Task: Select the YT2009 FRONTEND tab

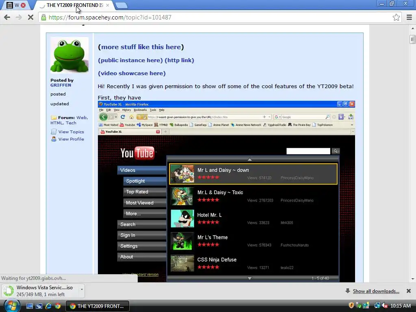Action: coord(75,5)
